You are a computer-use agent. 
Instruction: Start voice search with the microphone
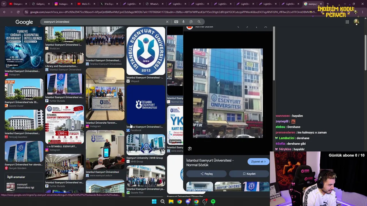click(x=183, y=22)
